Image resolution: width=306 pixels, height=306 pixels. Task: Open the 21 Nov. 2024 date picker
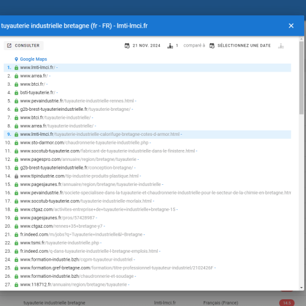pos(143,45)
